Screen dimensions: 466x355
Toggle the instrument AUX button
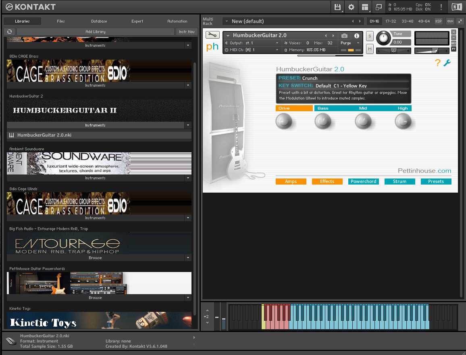454,44
